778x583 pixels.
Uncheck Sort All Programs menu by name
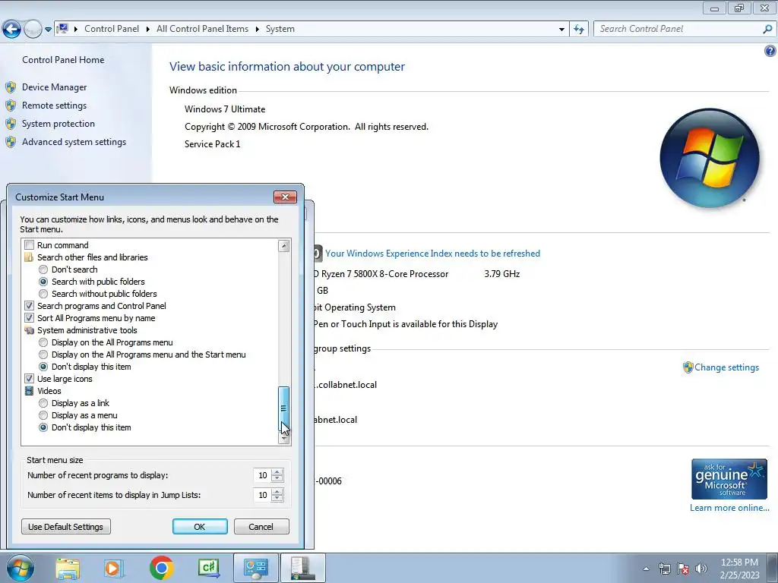pos(30,318)
